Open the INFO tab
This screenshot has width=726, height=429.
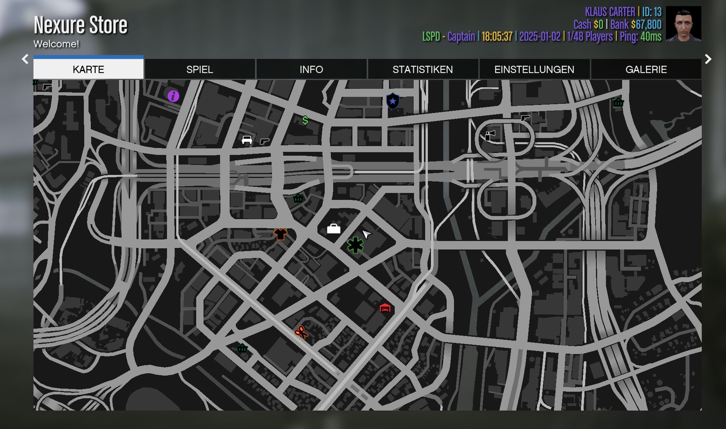(x=311, y=69)
